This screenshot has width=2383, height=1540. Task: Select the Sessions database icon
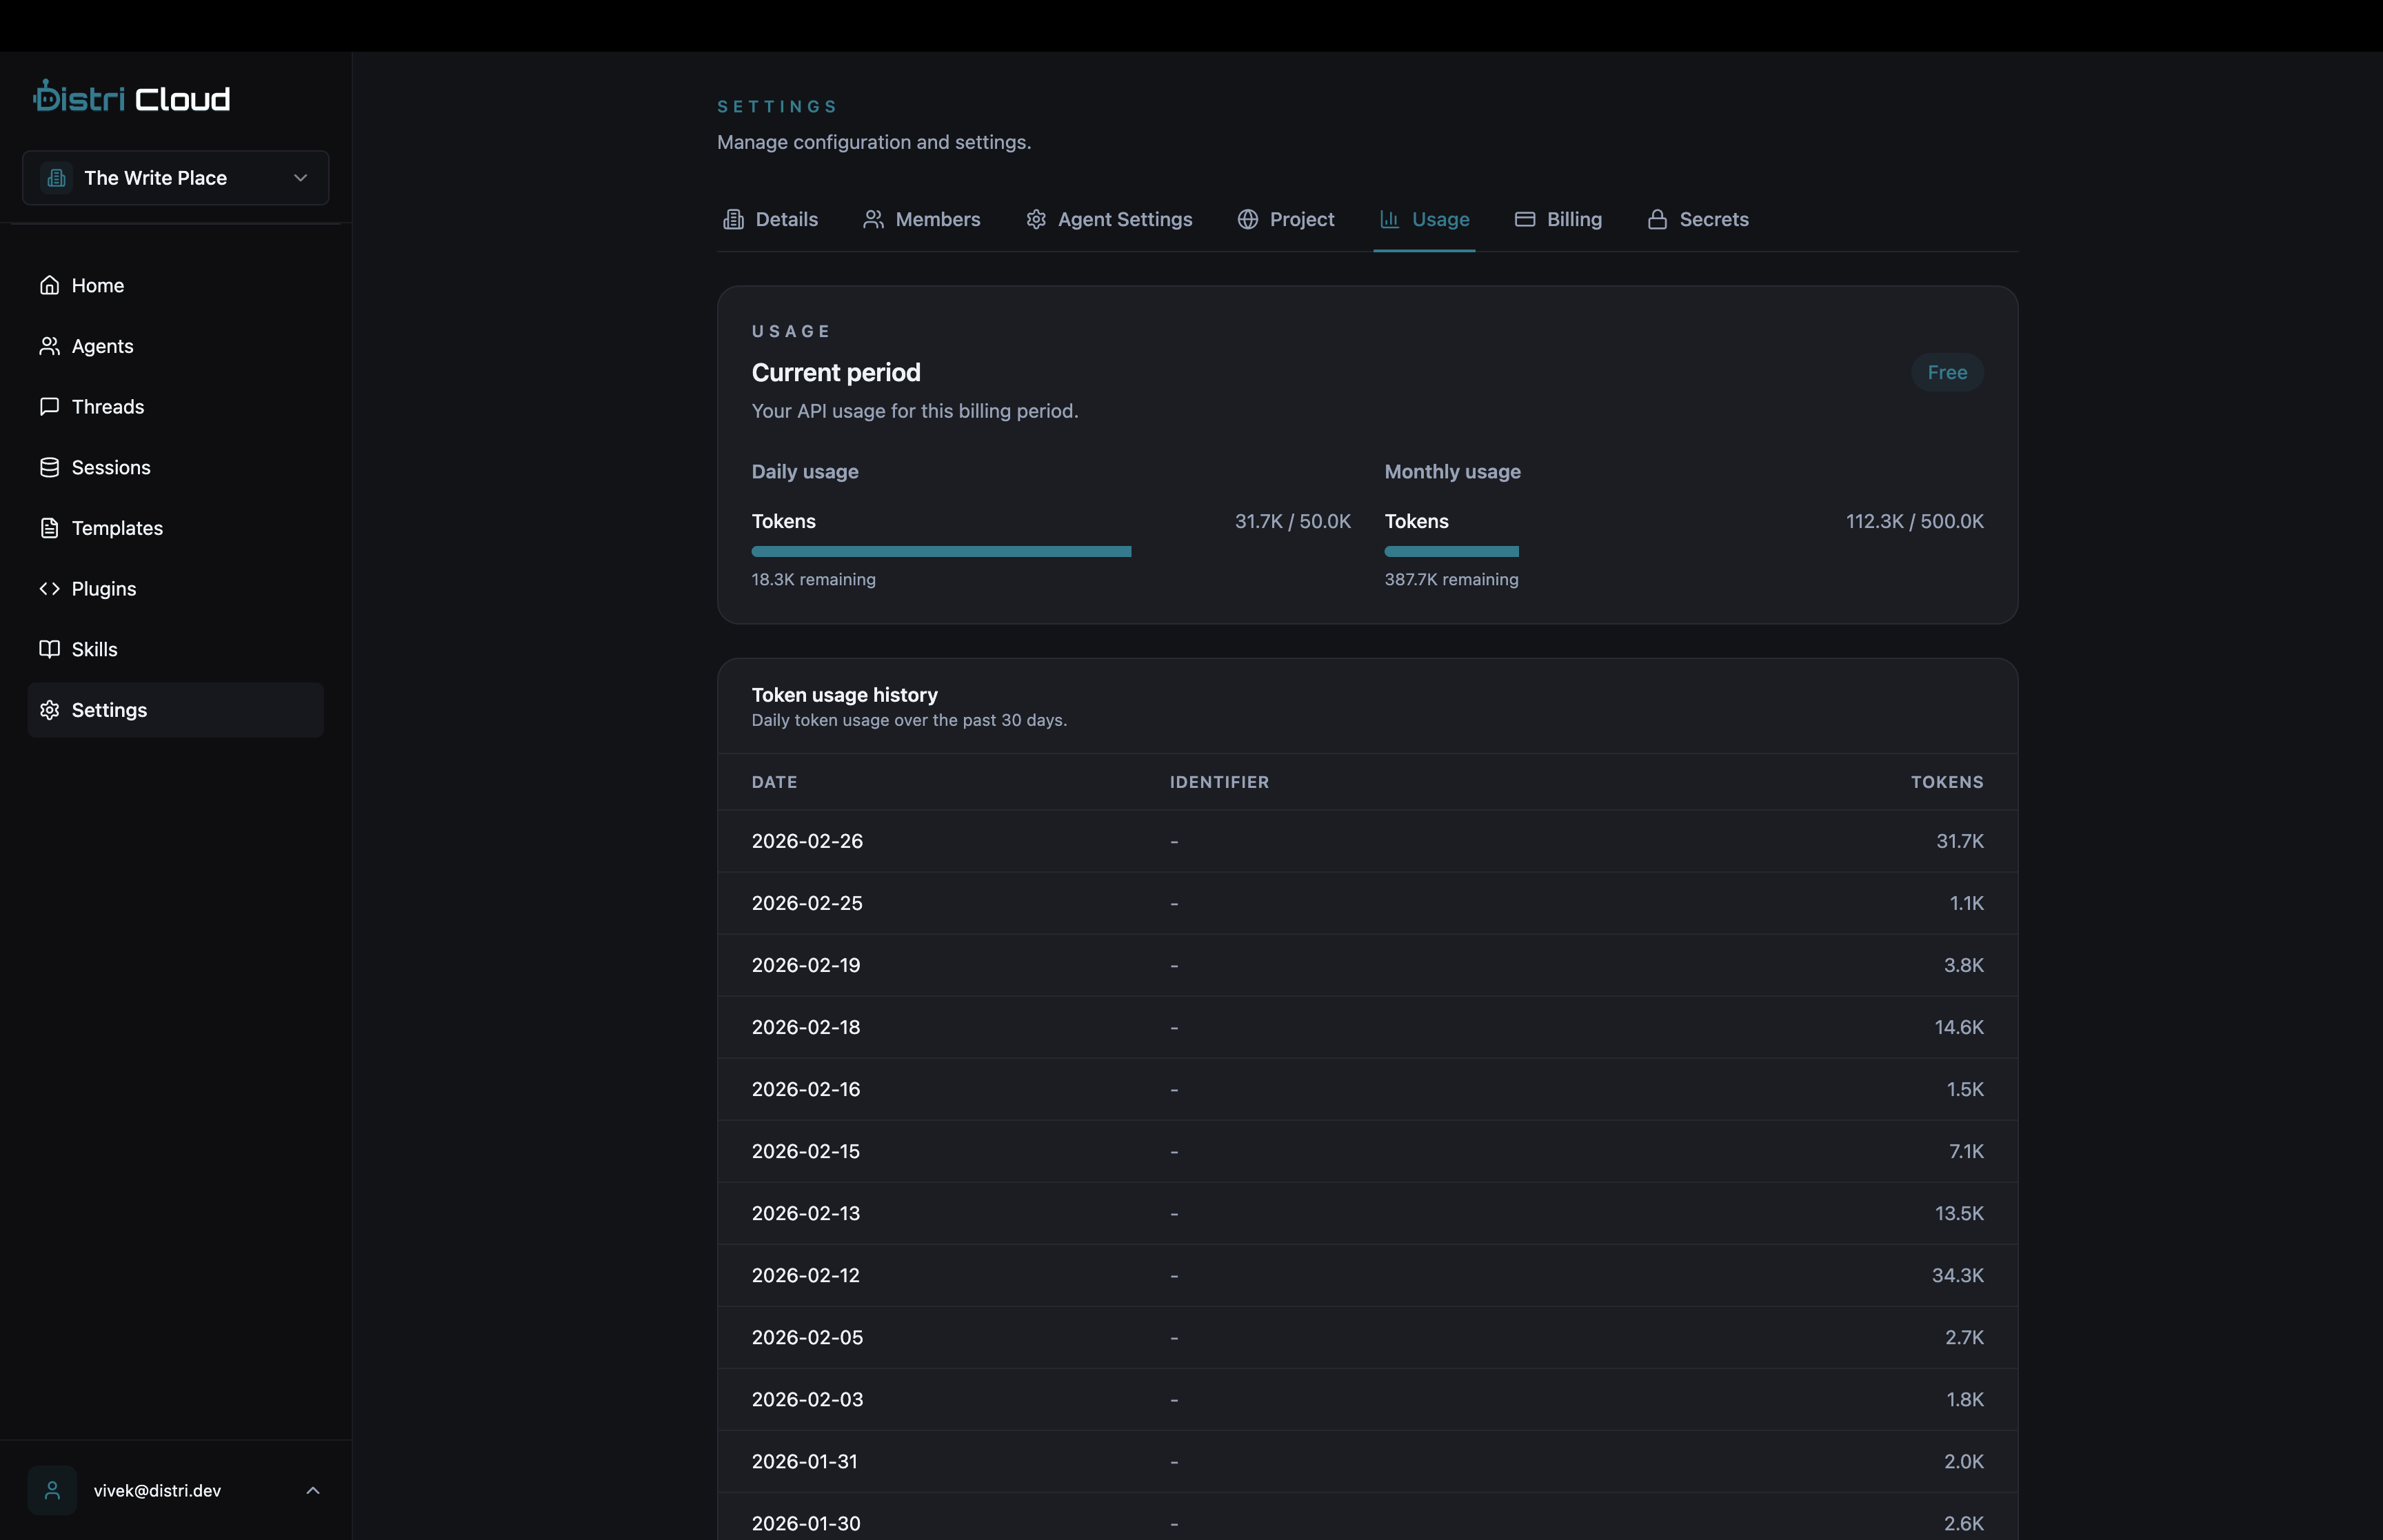pos(50,467)
